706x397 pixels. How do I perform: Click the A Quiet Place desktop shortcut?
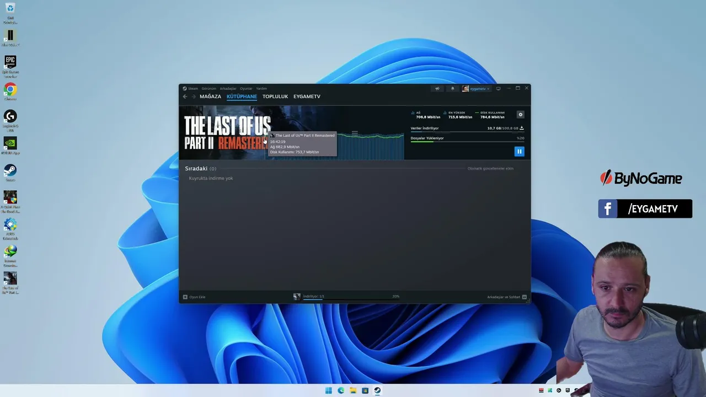pyautogui.click(x=10, y=202)
